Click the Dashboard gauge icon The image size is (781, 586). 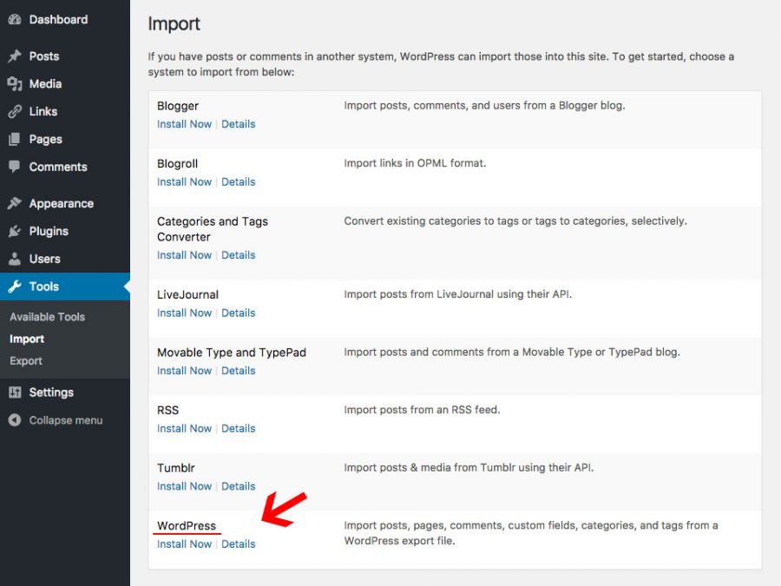[x=15, y=19]
